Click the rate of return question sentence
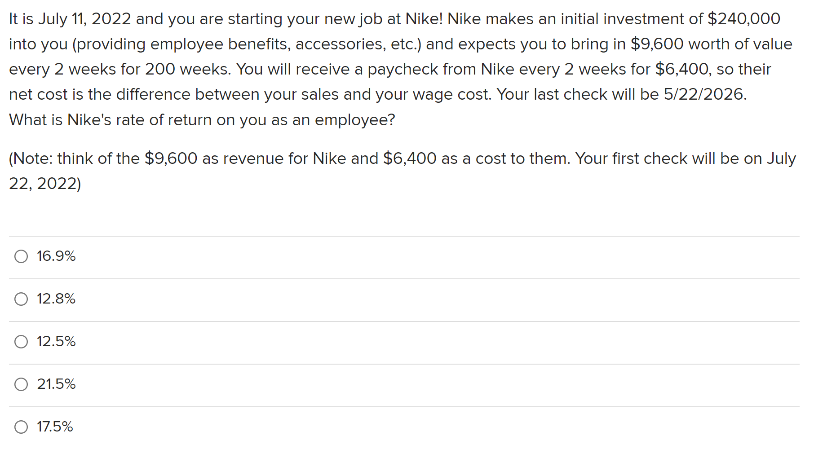This screenshot has width=814, height=449. [x=202, y=120]
